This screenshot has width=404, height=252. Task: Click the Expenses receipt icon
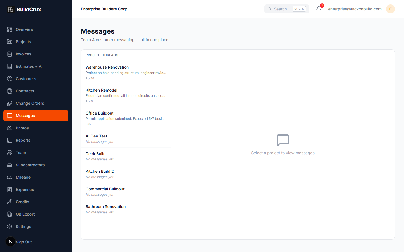click(x=10, y=190)
